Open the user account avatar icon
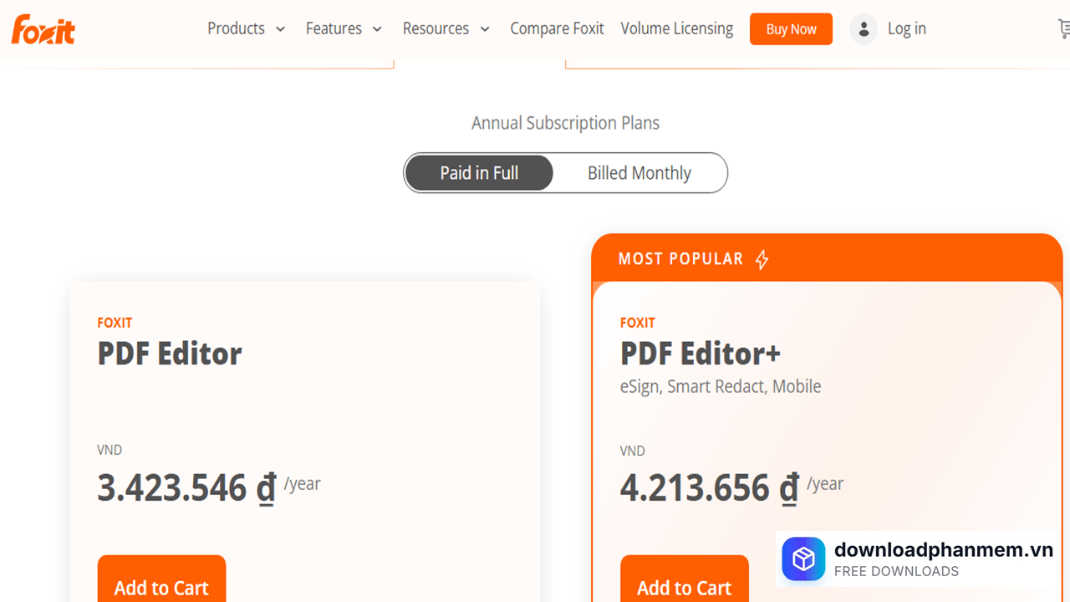Screen dimensions: 1070x602 tap(864, 29)
